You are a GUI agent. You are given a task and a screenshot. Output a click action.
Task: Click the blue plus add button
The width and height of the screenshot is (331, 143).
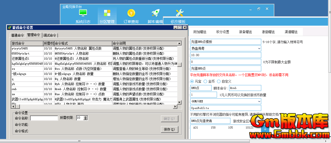(x=265, y=129)
